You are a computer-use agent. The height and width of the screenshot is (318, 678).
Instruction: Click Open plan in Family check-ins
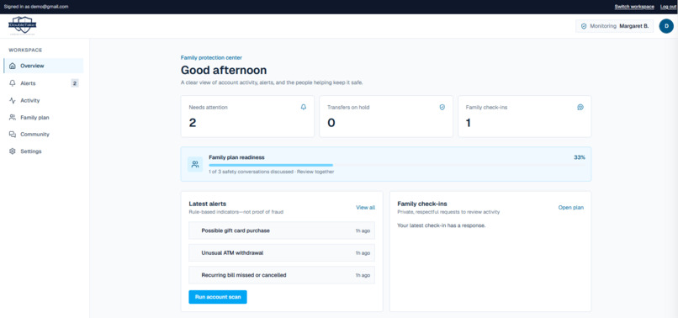click(x=571, y=208)
